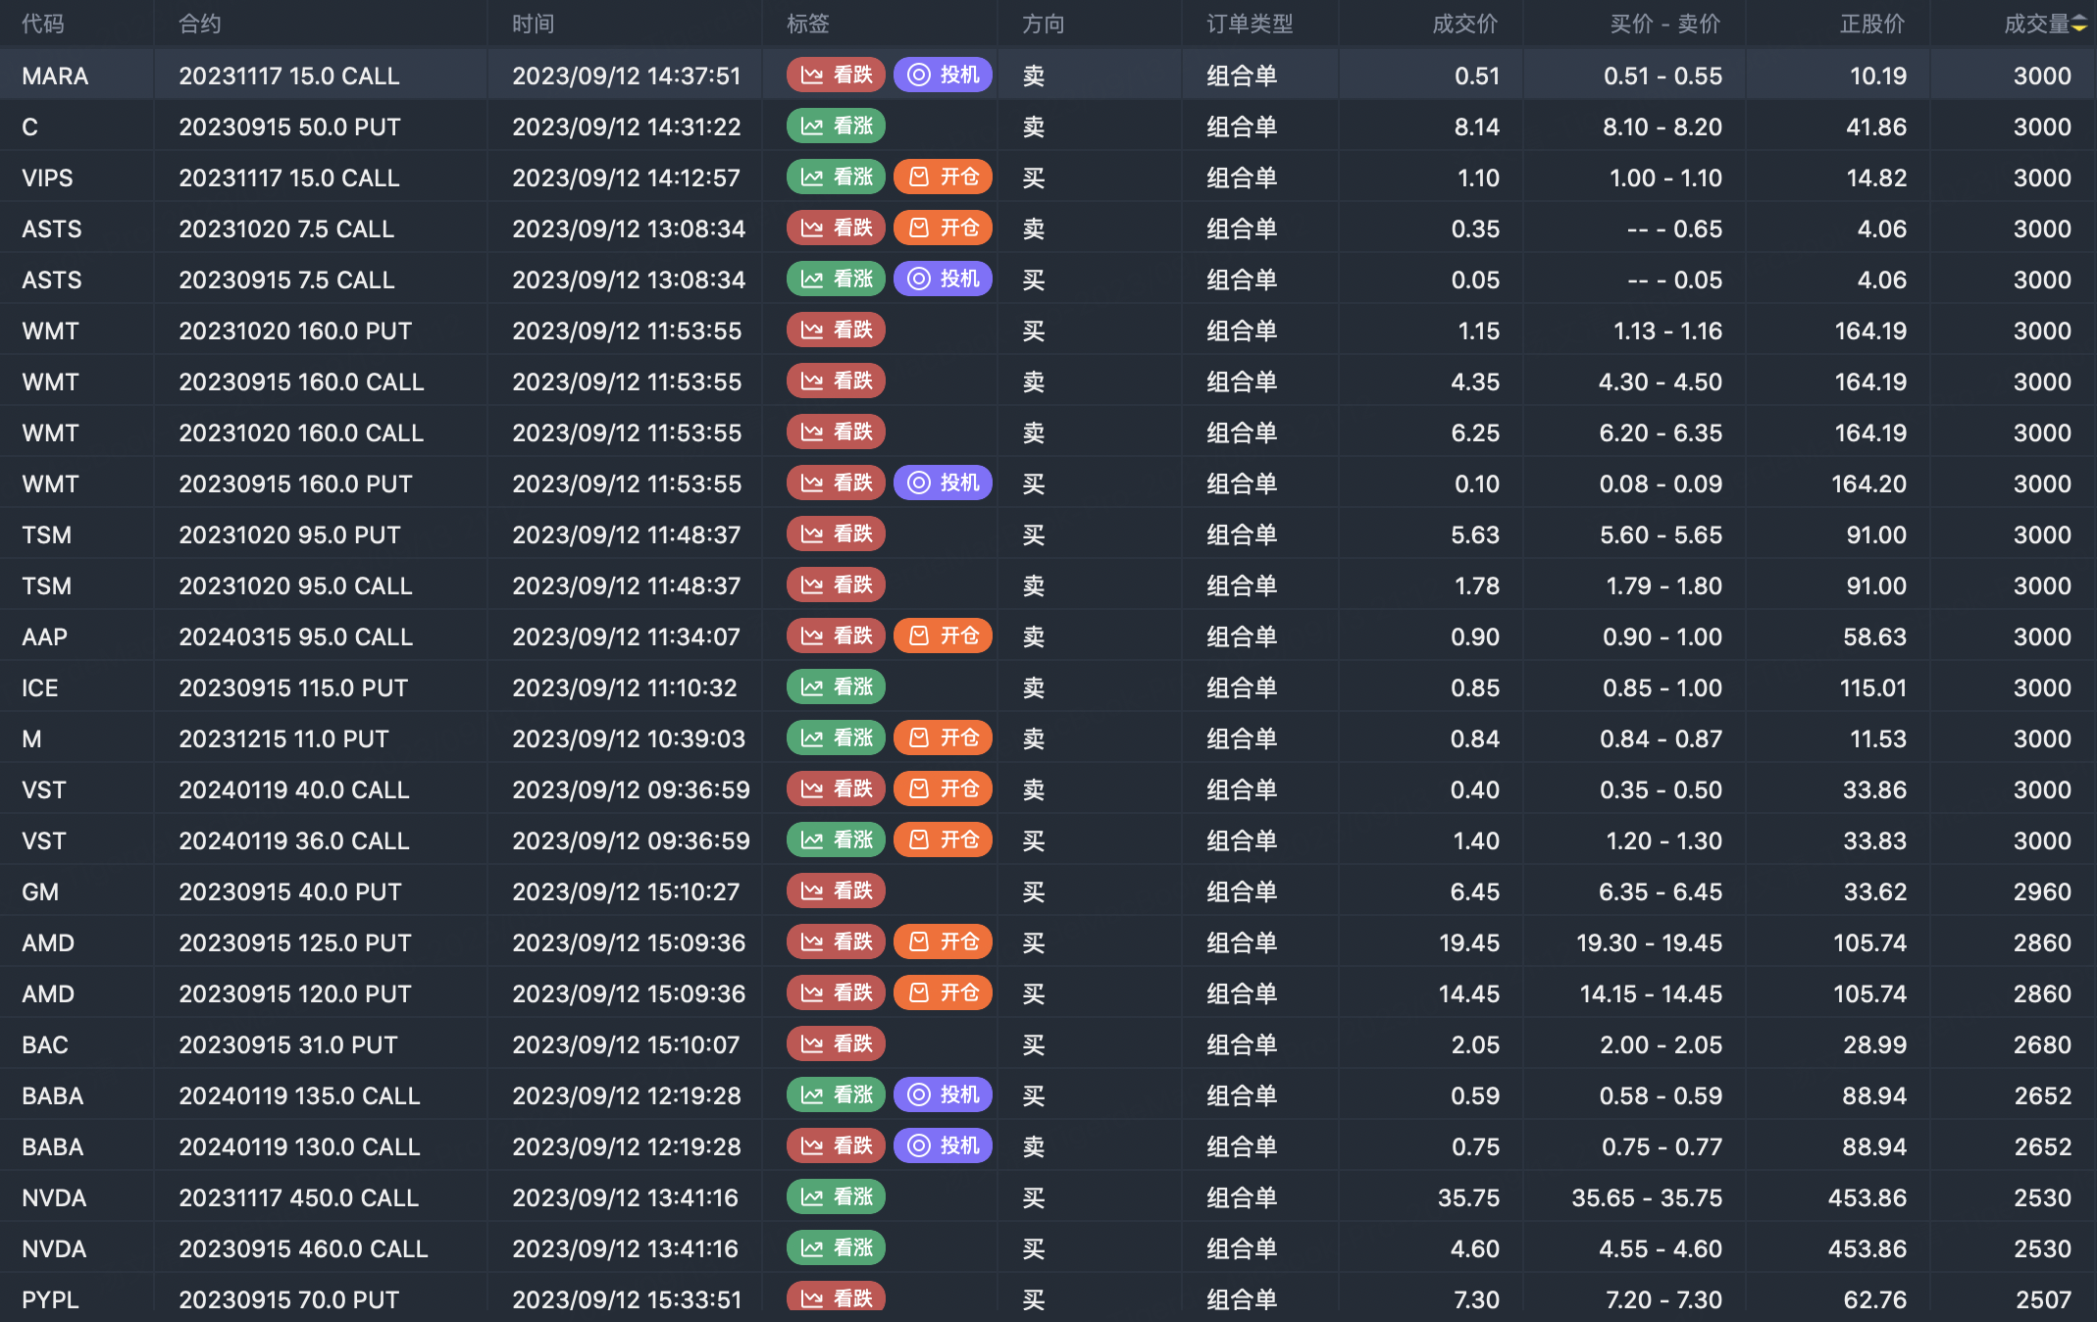Screen dimensions: 2097x1322
Task: Click the 开仓 tag on AMD 125.0 PUT row
Action: pos(943,942)
